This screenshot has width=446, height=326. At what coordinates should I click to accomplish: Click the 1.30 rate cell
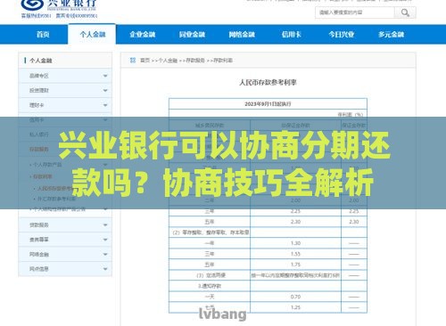click(295, 243)
